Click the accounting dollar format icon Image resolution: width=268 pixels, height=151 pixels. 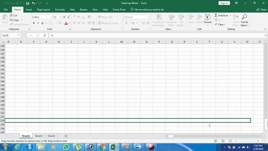tap(126, 23)
